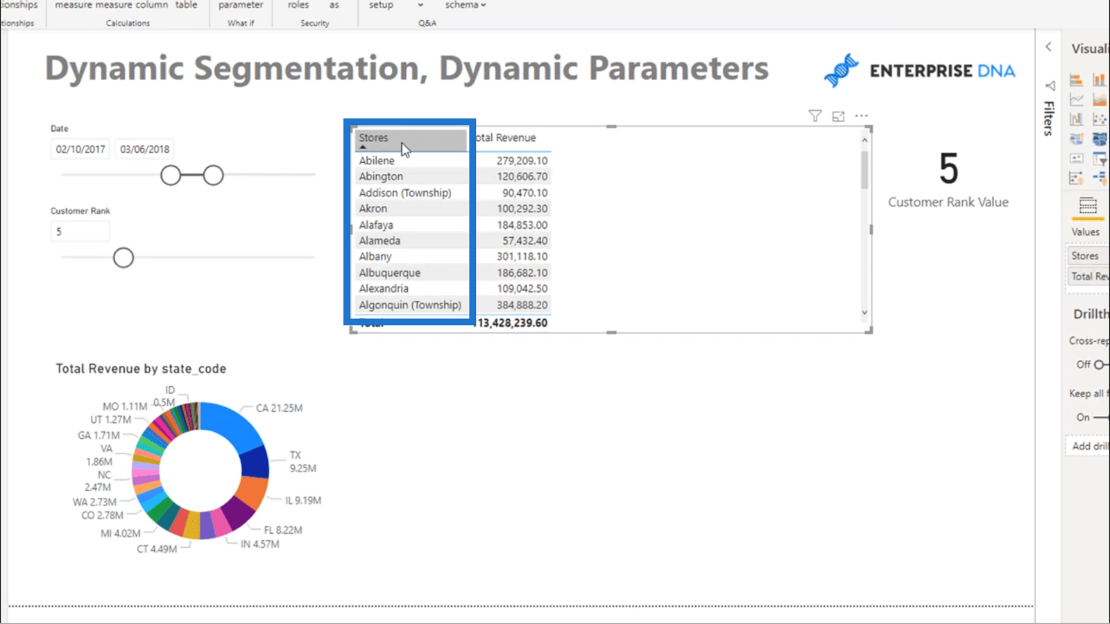Select the stacked column chart visualization
1110x624 pixels.
point(1100,80)
